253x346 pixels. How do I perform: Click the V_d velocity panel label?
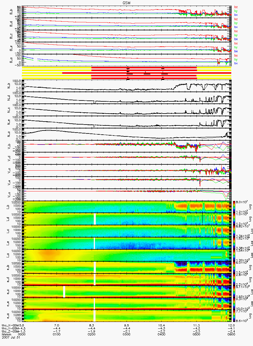tap(9, 159)
